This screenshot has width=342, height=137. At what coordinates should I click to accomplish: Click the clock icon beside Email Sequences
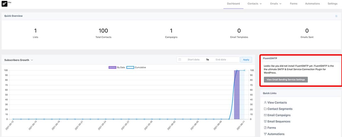click(x=265, y=121)
